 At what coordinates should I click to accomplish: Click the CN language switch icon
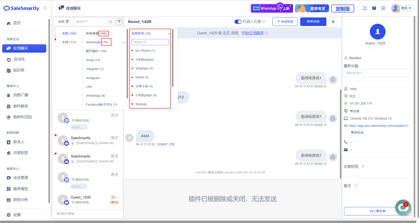point(383,9)
